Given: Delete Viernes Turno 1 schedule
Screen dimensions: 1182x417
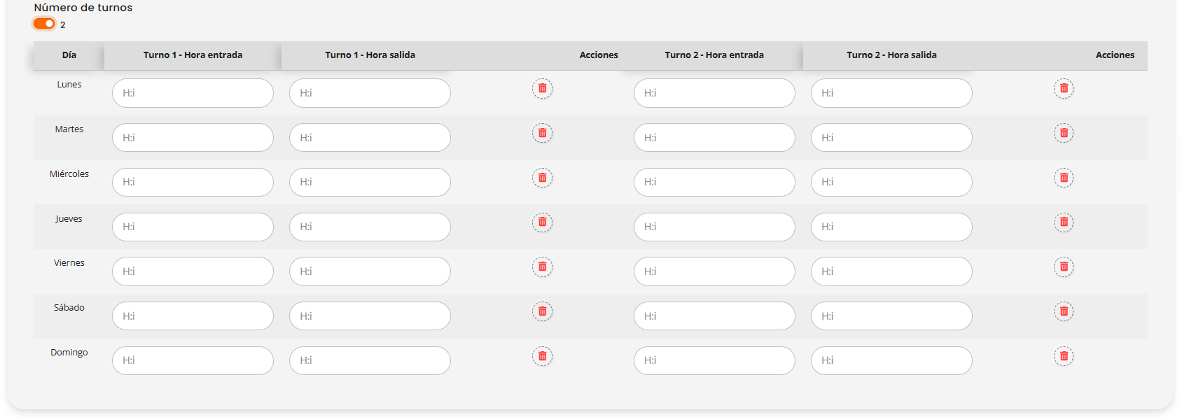Looking at the screenshot, I should click(542, 267).
